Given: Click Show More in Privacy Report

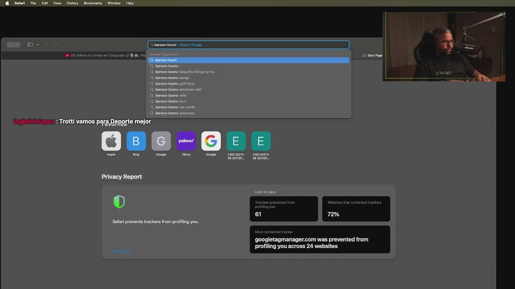Looking at the screenshot, I should [x=121, y=251].
